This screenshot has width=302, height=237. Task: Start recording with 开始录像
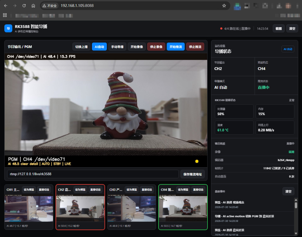click(137, 47)
